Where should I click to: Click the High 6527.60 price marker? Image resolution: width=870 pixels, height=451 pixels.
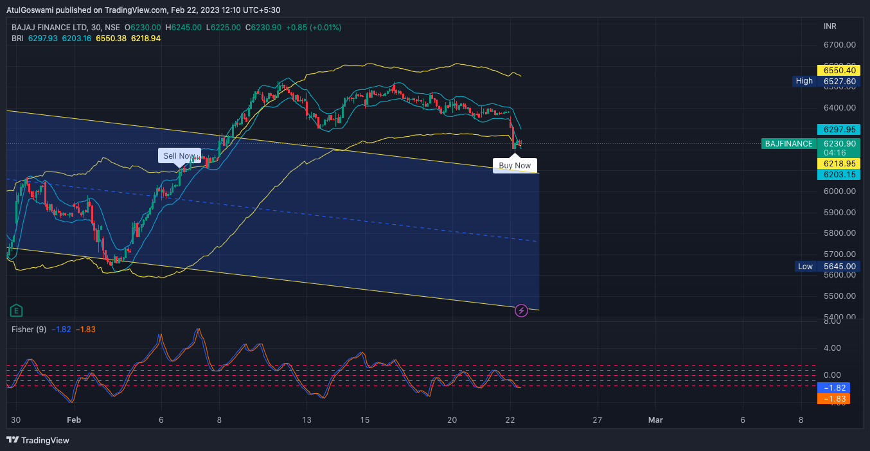826,81
